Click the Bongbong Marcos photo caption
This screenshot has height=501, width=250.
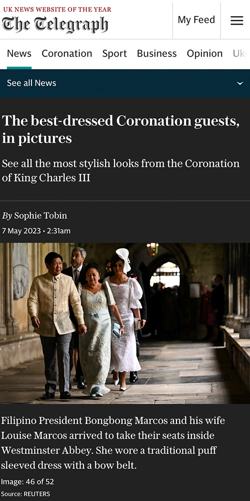click(113, 443)
